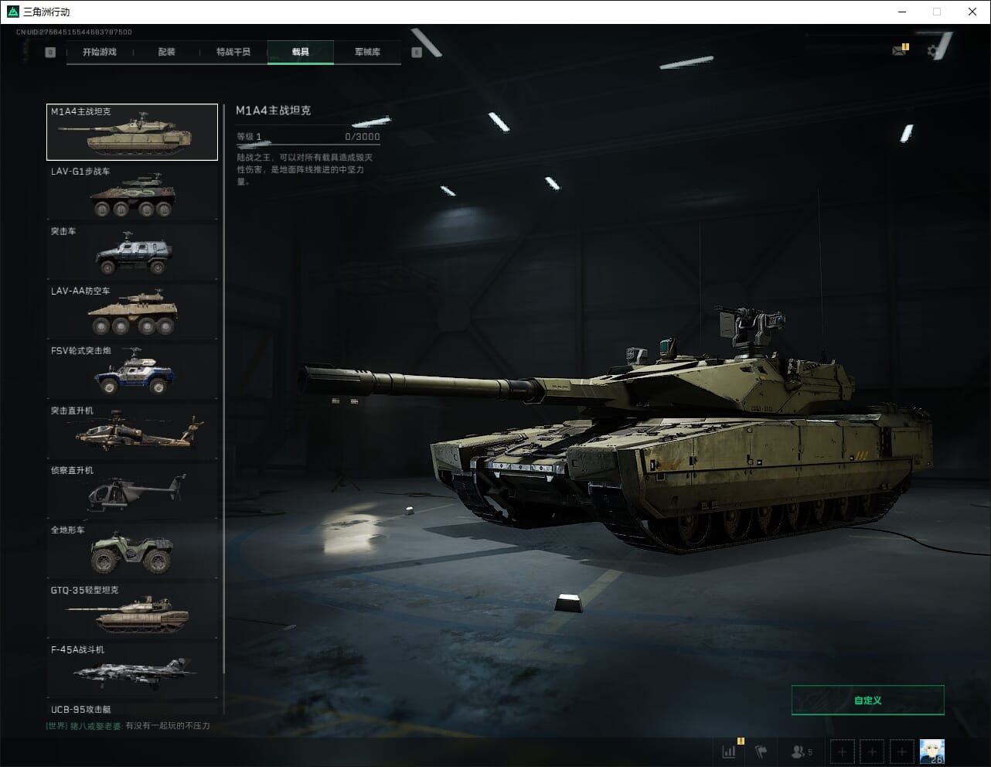Screen dimensions: 991x767
Task: Click the vehicle list scrollbar
Action: tap(224, 387)
